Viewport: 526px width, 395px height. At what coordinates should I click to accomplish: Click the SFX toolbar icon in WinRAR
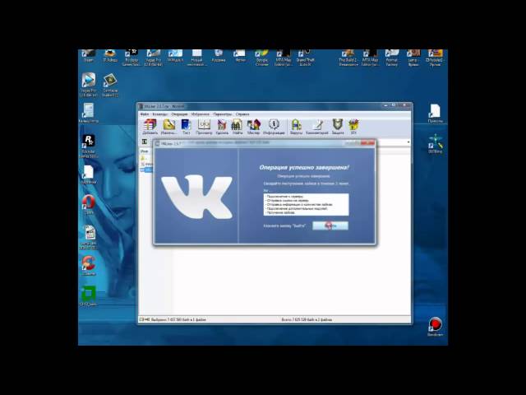pos(353,127)
